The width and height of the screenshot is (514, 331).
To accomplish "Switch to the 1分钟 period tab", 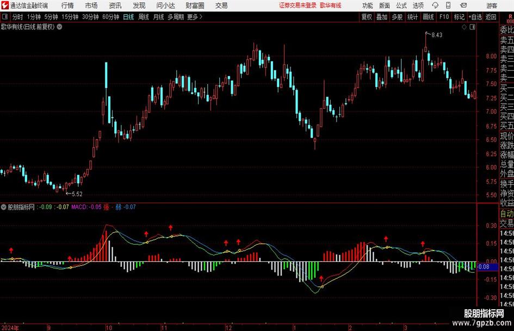I will [x=33, y=17].
